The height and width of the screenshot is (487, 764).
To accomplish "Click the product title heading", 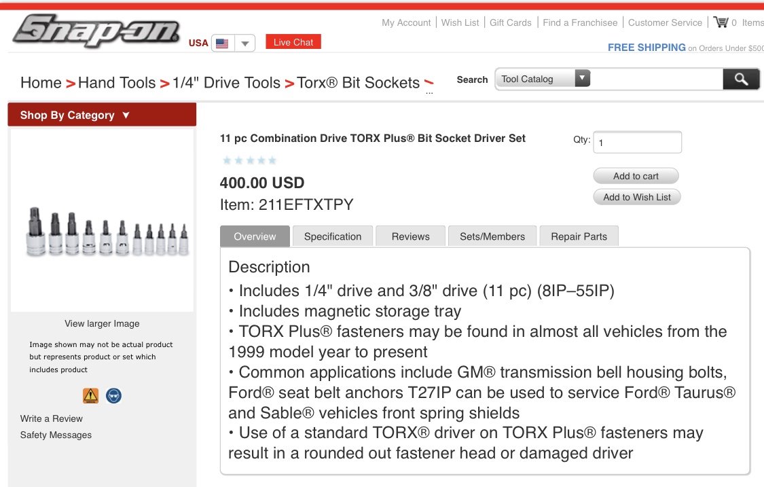I will (373, 138).
